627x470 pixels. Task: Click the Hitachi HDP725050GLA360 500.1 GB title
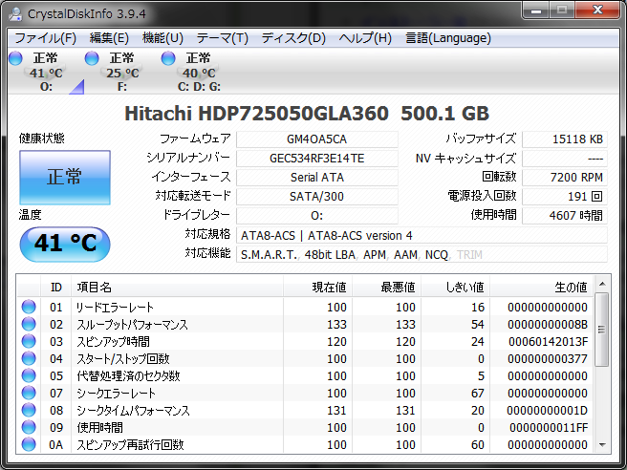(x=307, y=113)
